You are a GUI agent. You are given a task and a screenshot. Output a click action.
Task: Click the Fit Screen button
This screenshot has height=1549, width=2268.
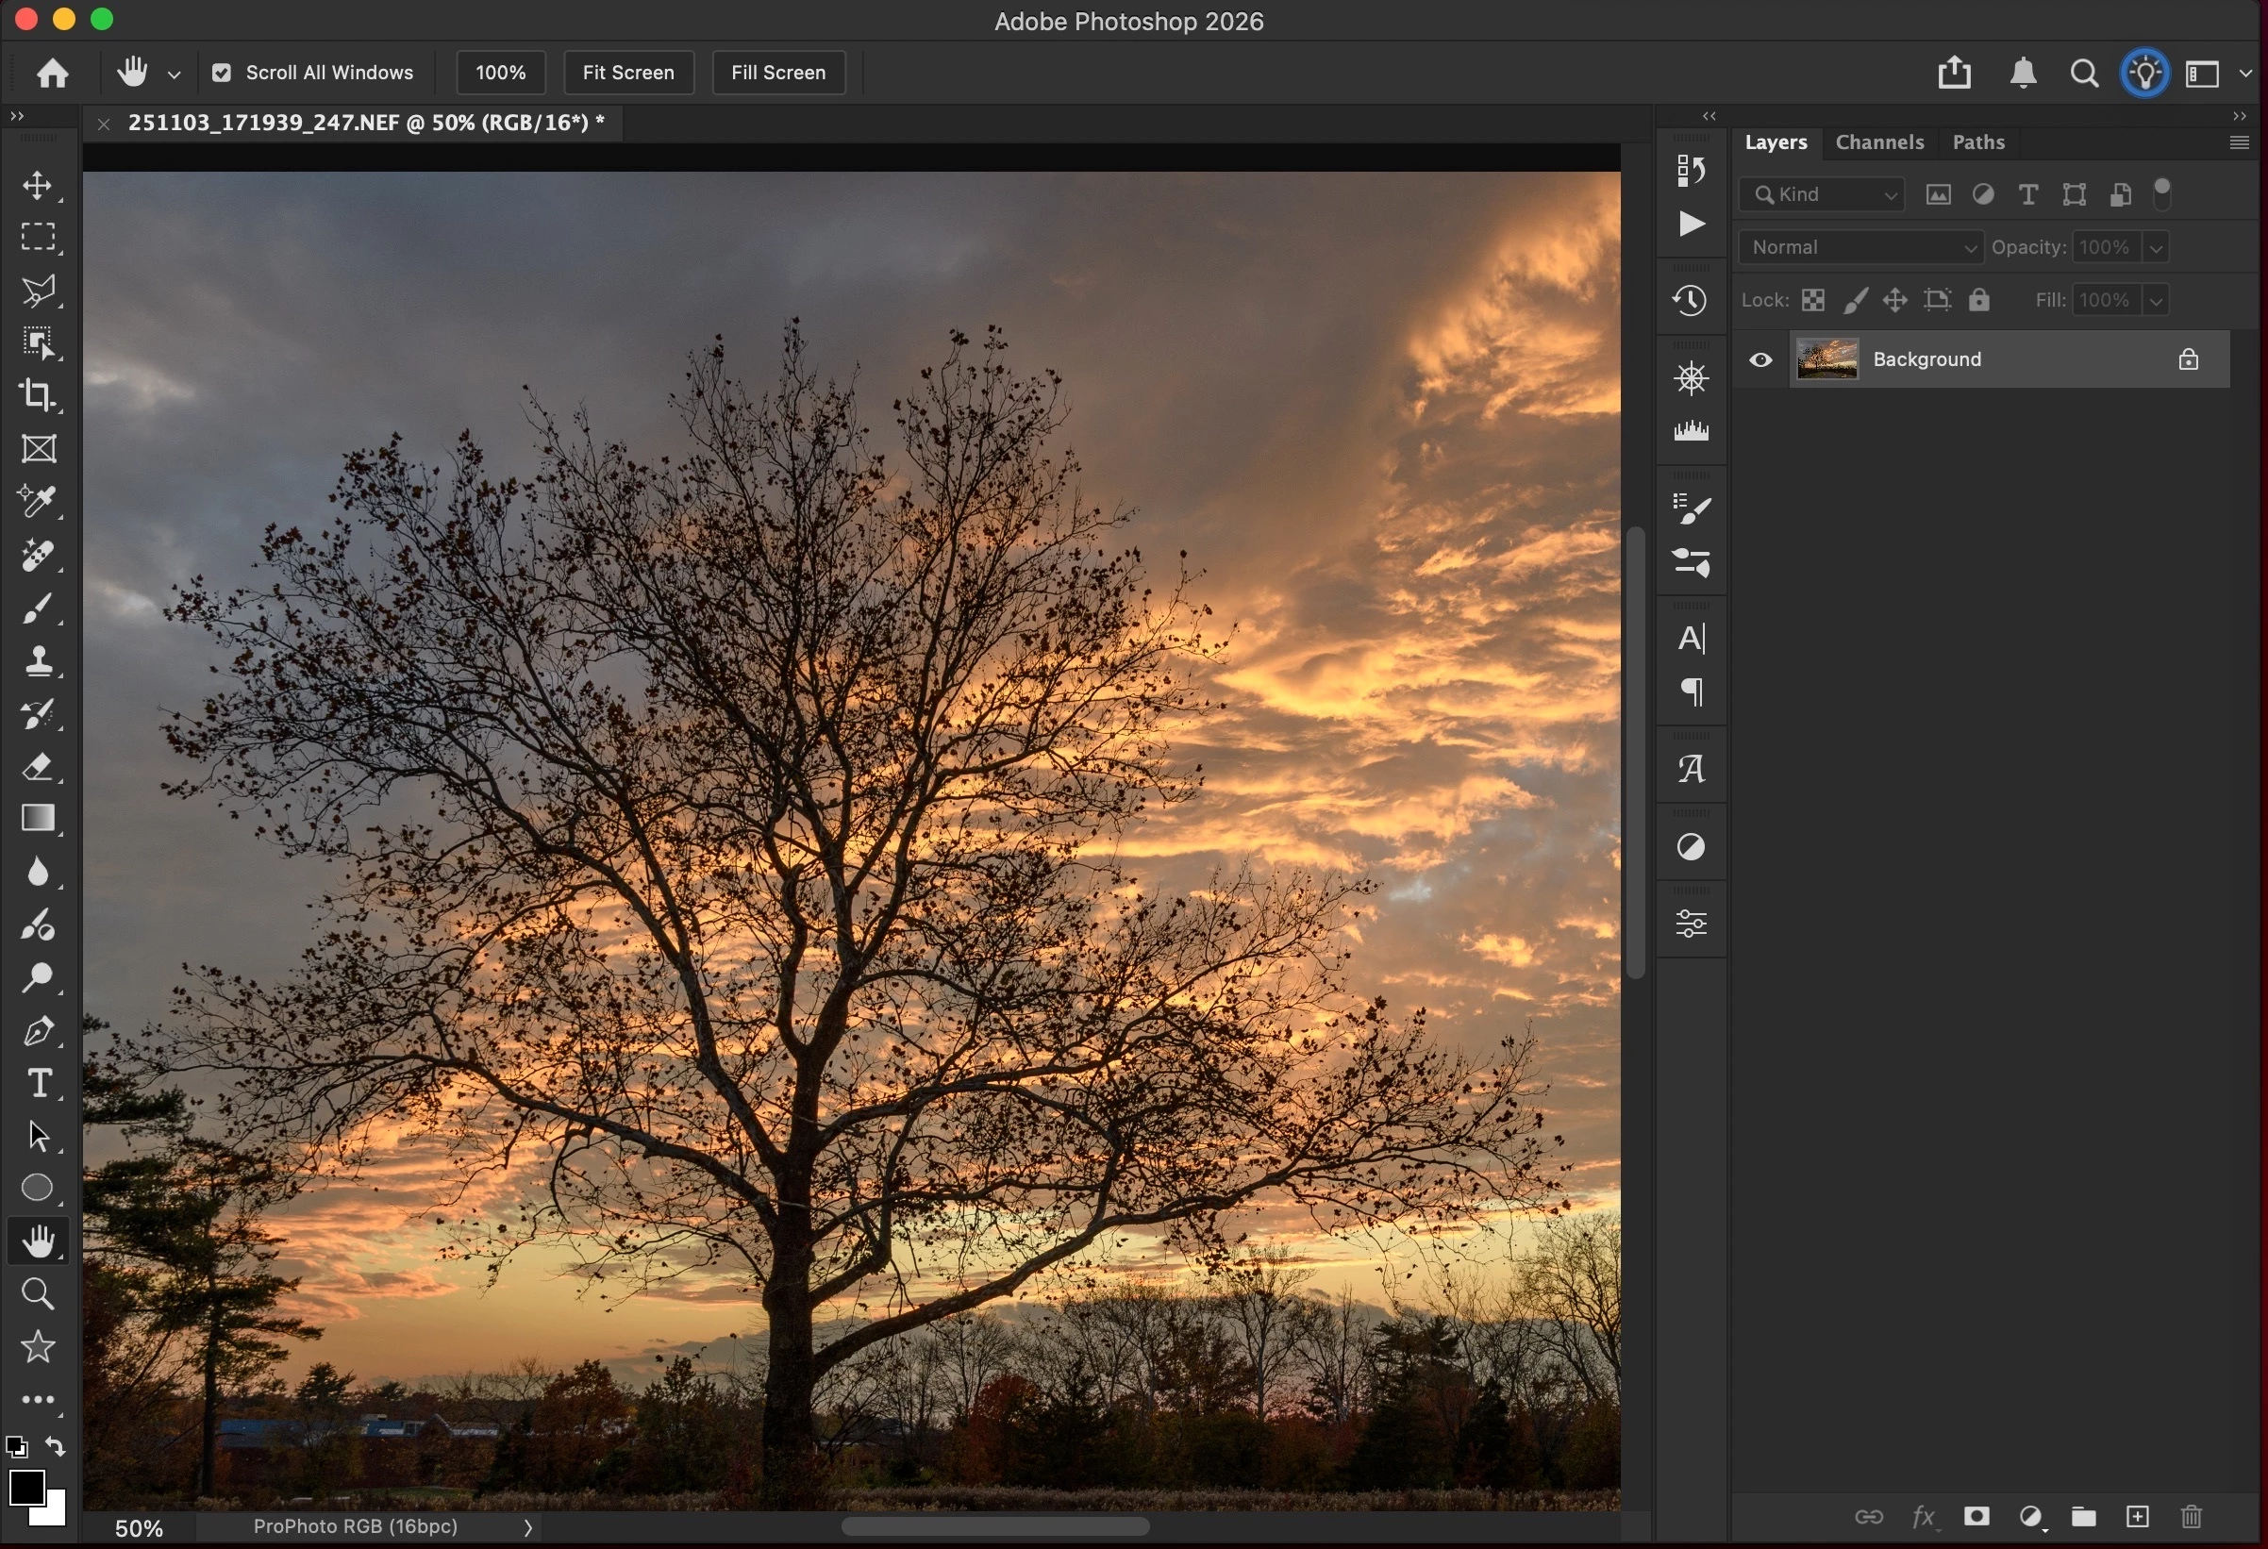(x=628, y=73)
